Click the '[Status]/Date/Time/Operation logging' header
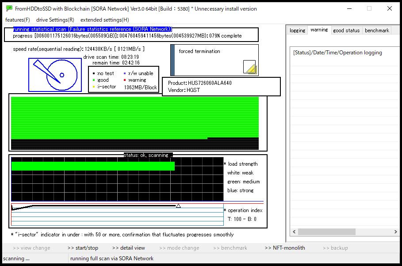This screenshot has width=402, height=266. pyautogui.click(x=337, y=53)
